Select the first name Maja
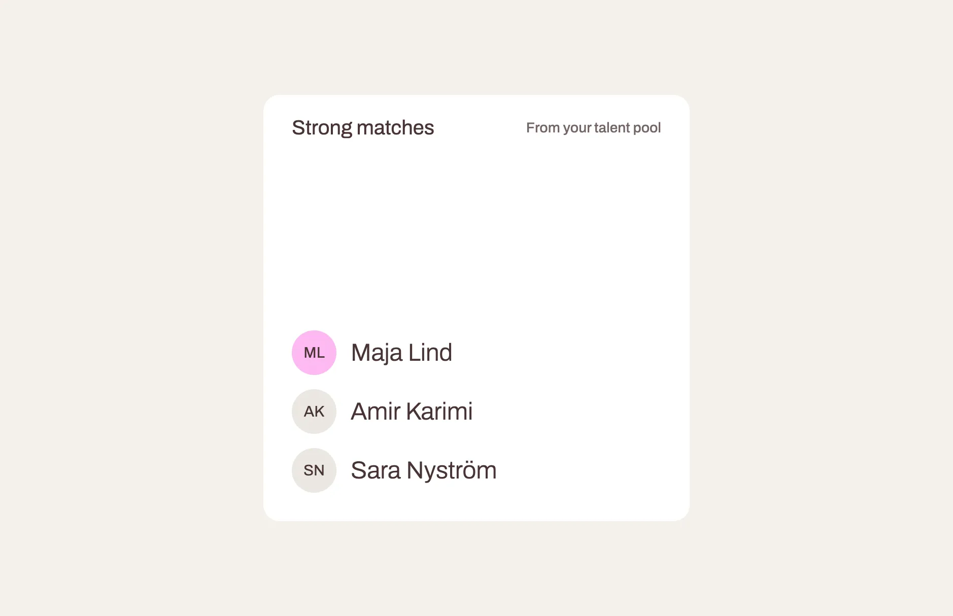The height and width of the screenshot is (616, 953). (377, 353)
